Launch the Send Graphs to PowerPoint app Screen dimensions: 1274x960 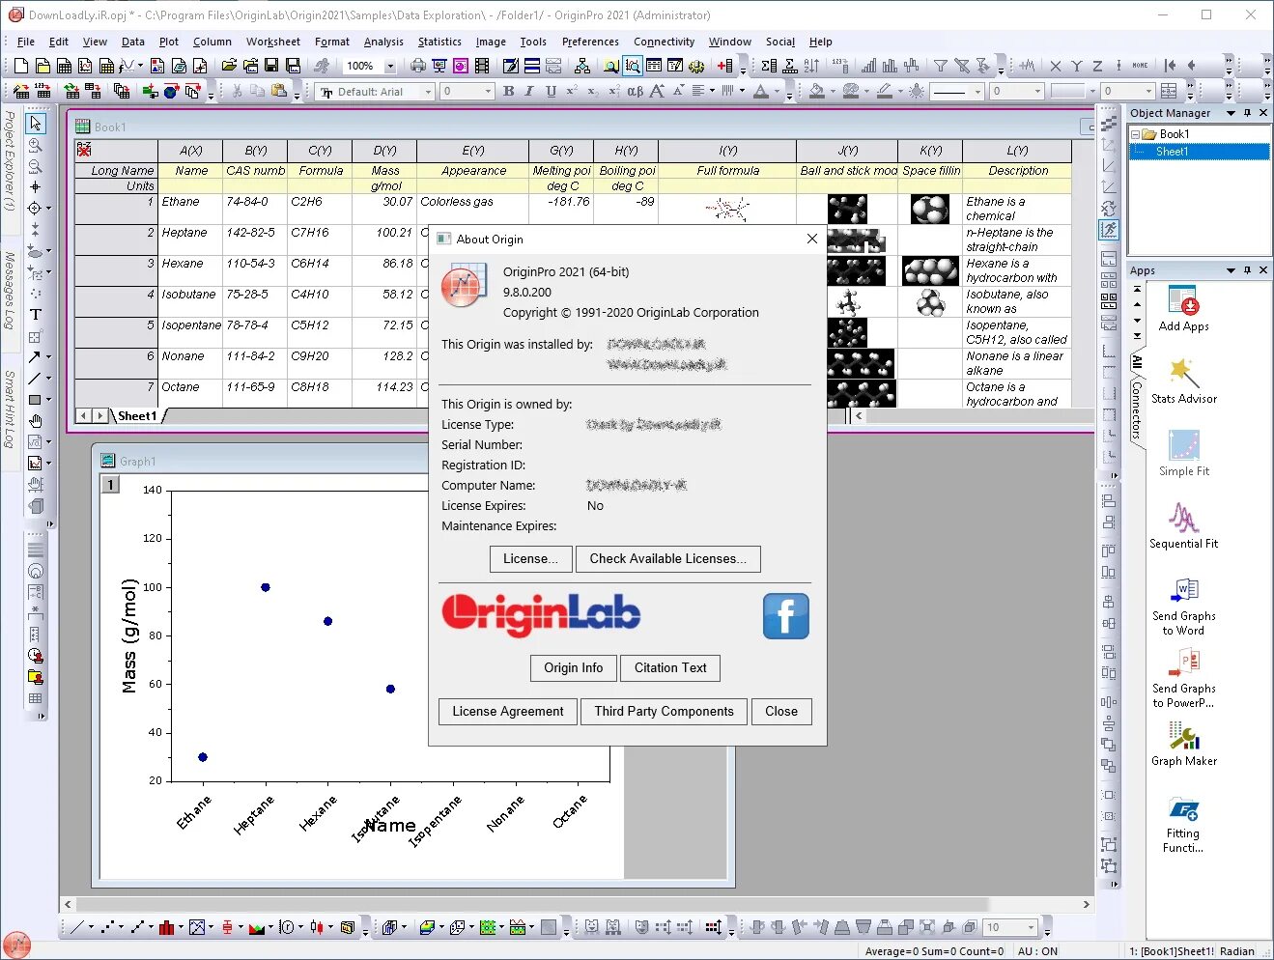1183,678
